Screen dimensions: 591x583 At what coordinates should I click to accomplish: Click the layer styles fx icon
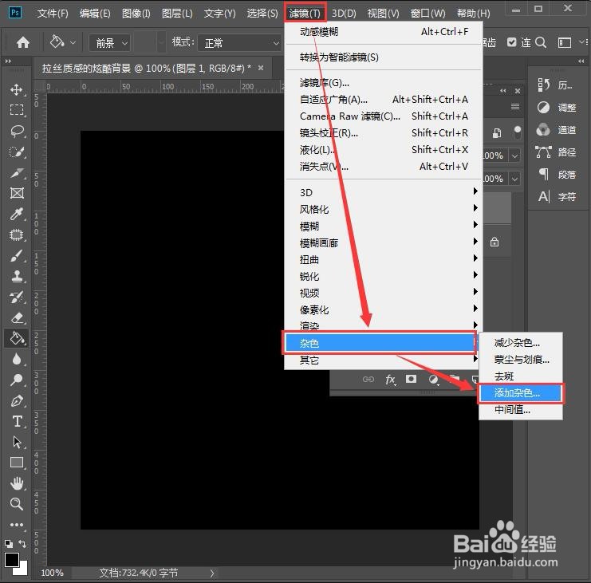(x=391, y=380)
